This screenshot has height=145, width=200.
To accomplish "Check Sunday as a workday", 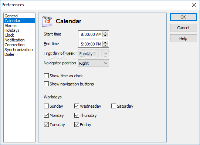I will [x=46, y=106].
